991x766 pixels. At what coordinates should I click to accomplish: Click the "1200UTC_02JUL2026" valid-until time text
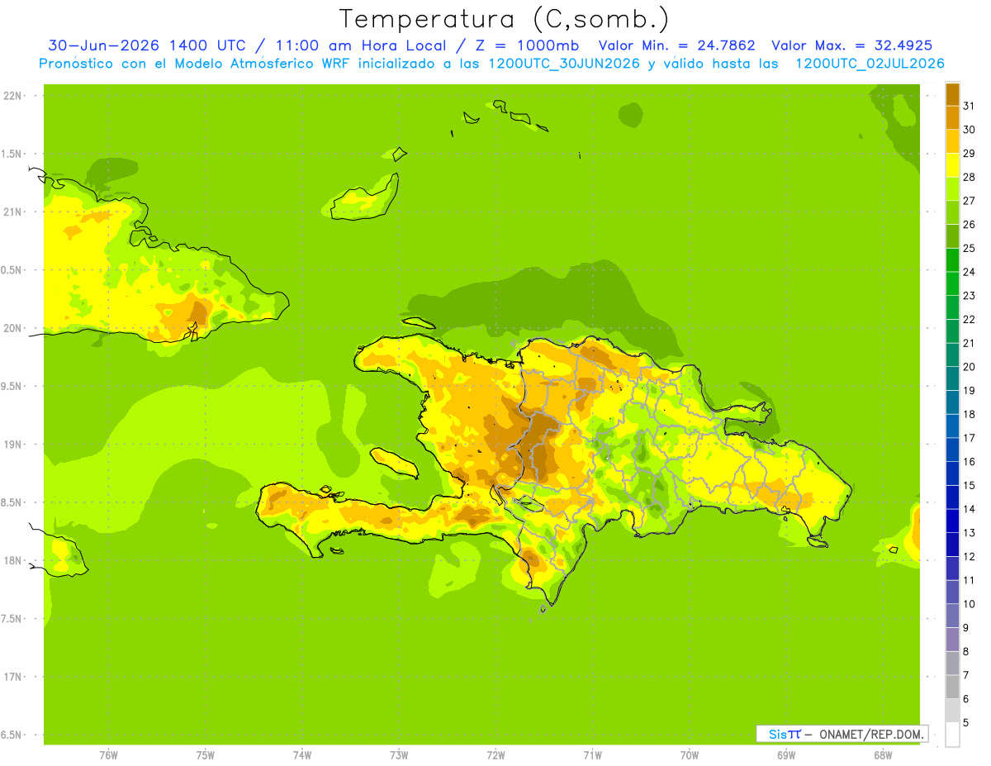[870, 64]
